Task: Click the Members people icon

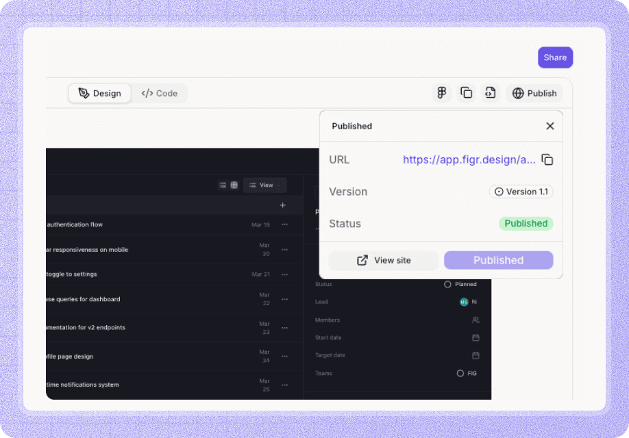Action: click(x=476, y=320)
